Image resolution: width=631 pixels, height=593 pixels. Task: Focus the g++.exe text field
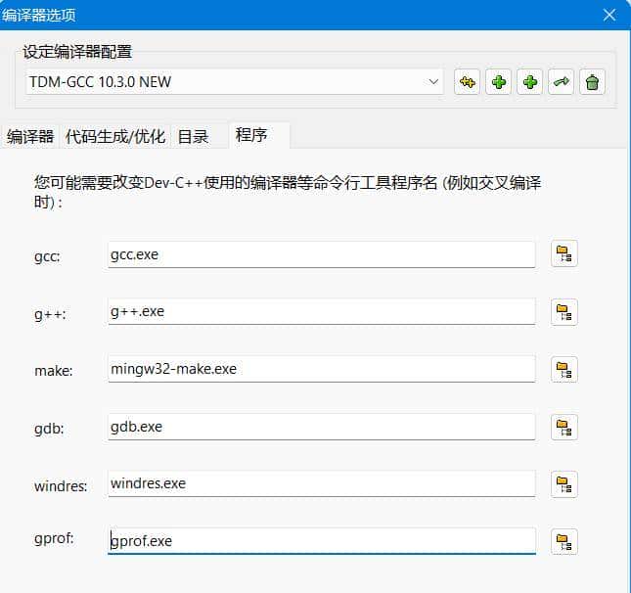tap(322, 311)
